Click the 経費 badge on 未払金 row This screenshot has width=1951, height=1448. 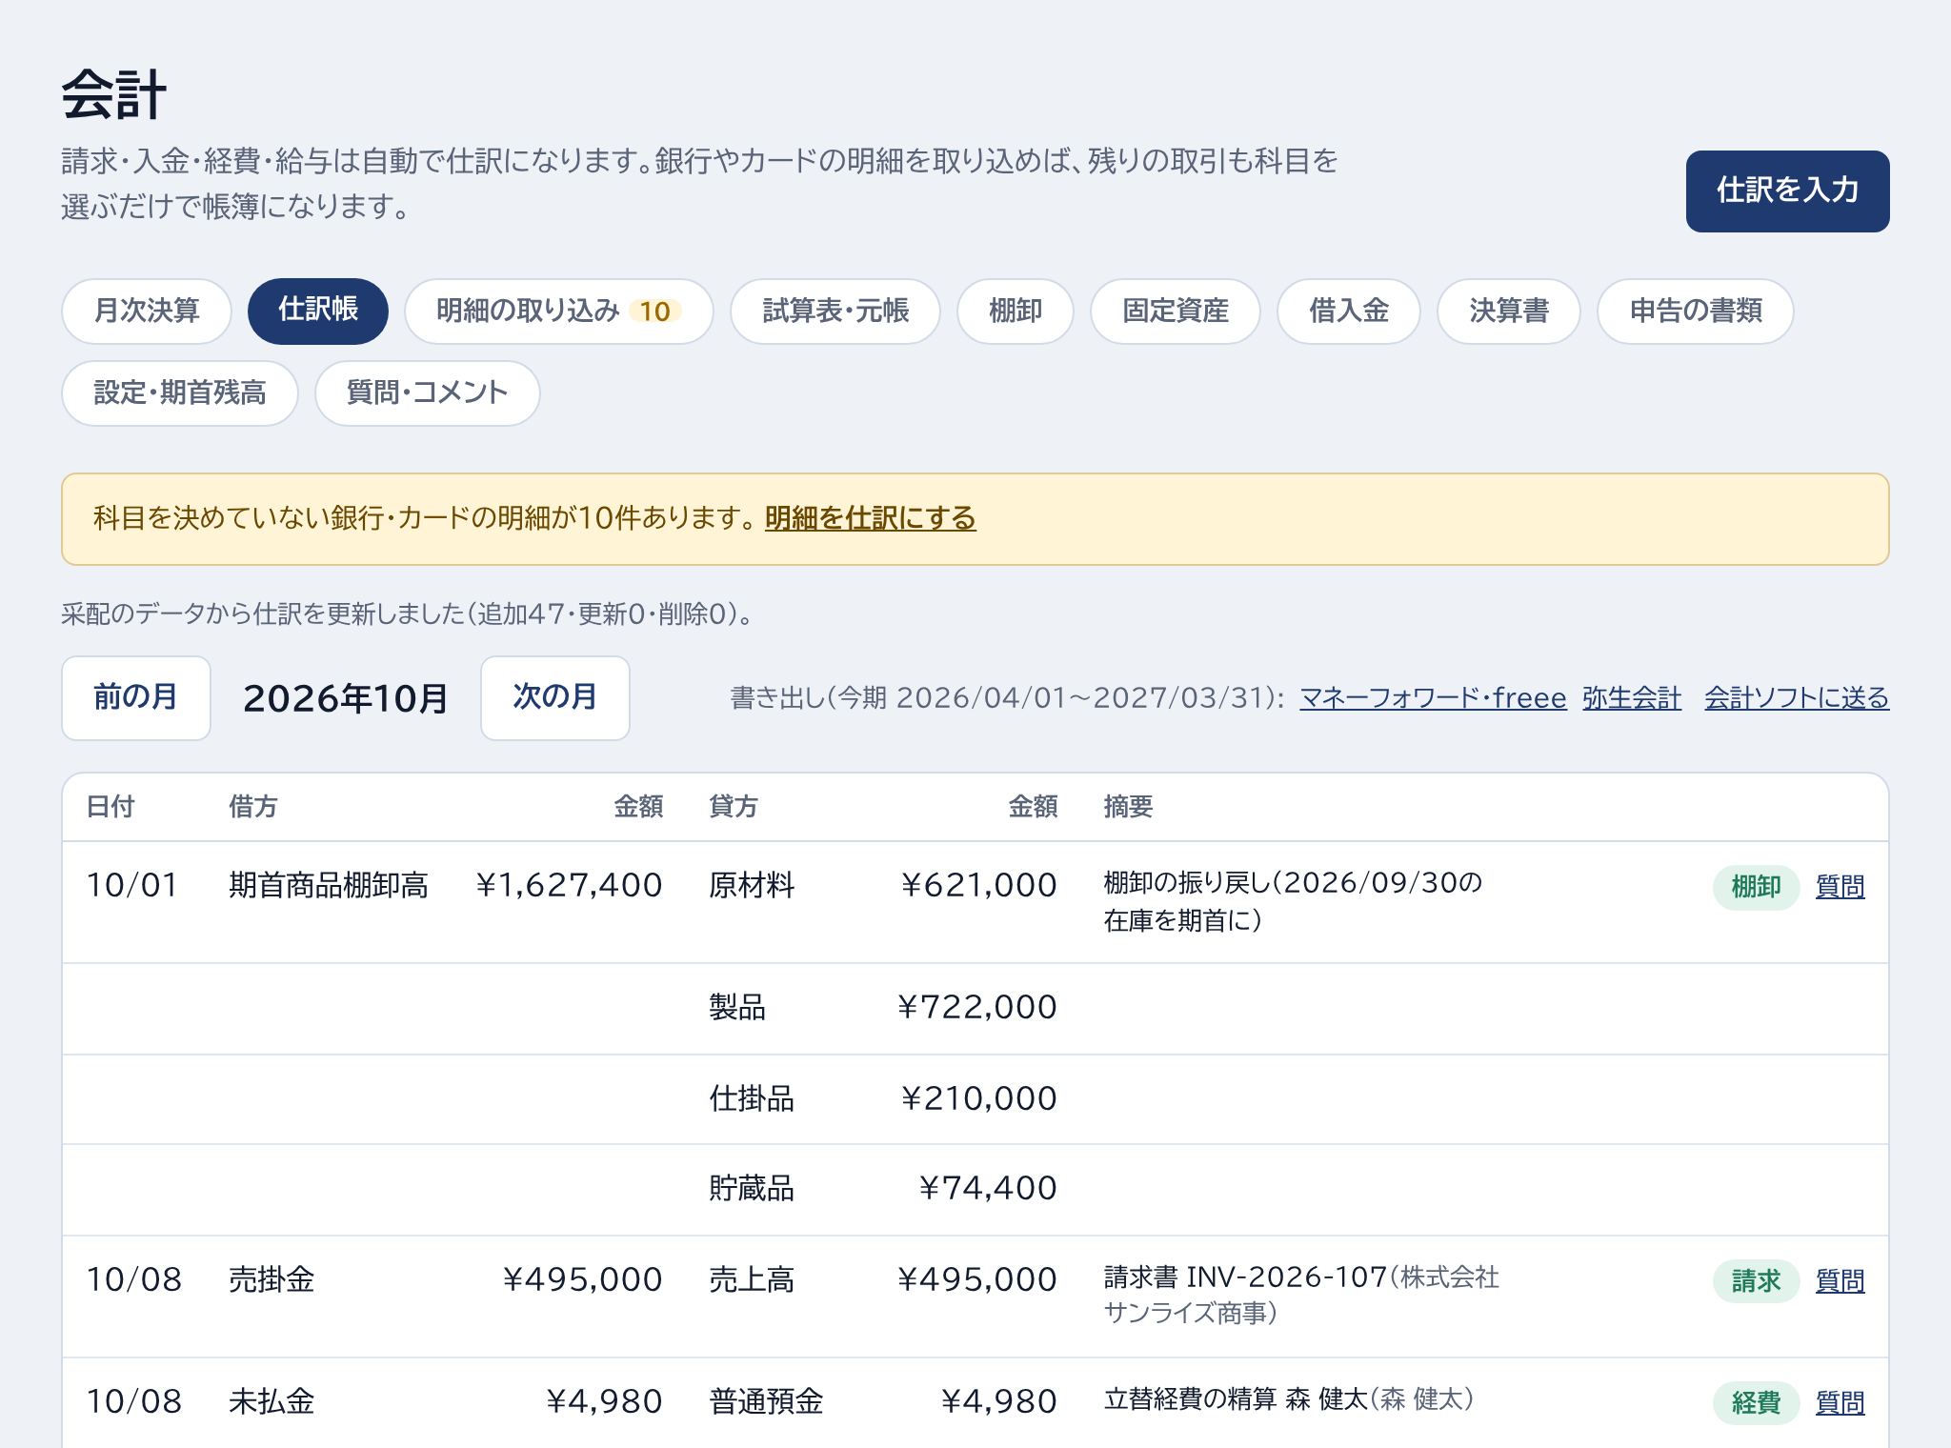(x=1756, y=1403)
